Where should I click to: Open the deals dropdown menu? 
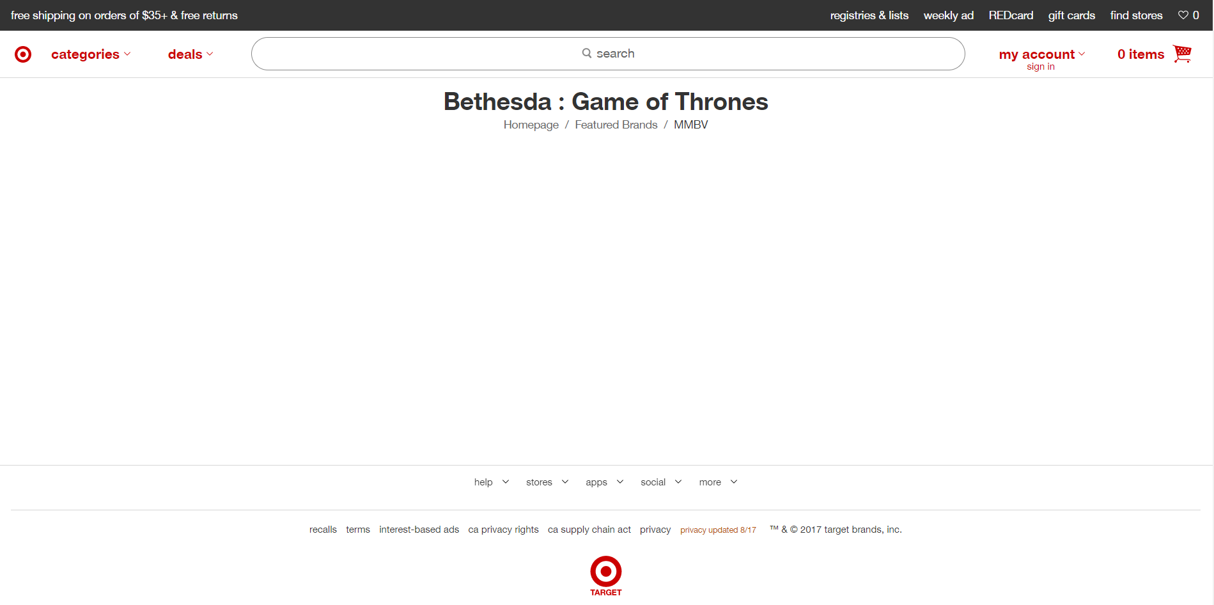(x=190, y=54)
